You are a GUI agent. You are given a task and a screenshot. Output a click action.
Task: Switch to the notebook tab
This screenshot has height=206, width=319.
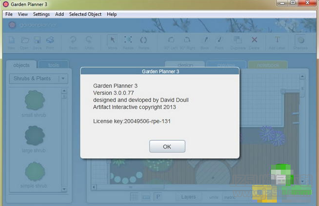[268, 65]
